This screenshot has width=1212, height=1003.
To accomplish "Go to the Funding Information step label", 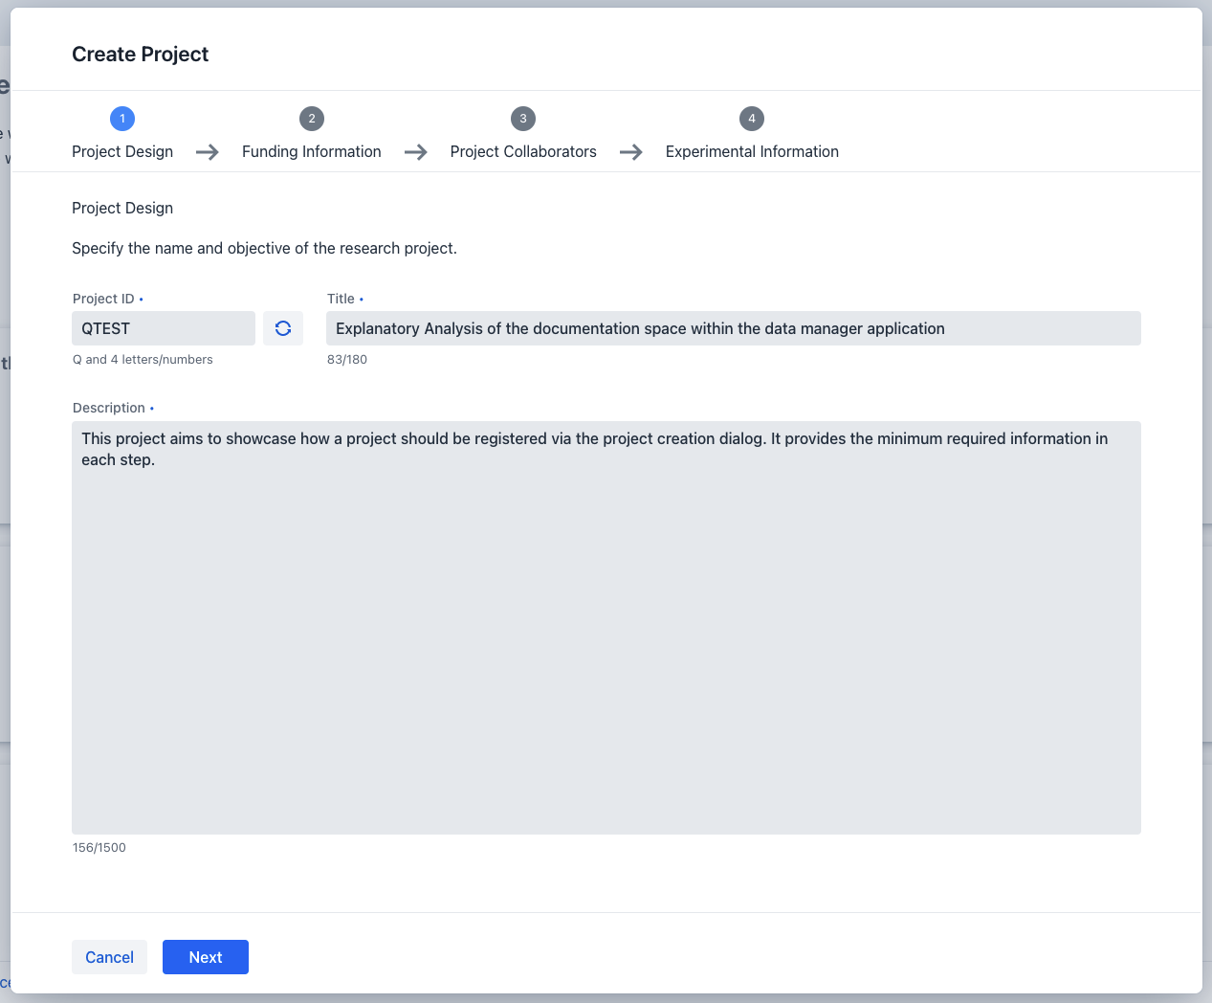I will click(x=312, y=151).
